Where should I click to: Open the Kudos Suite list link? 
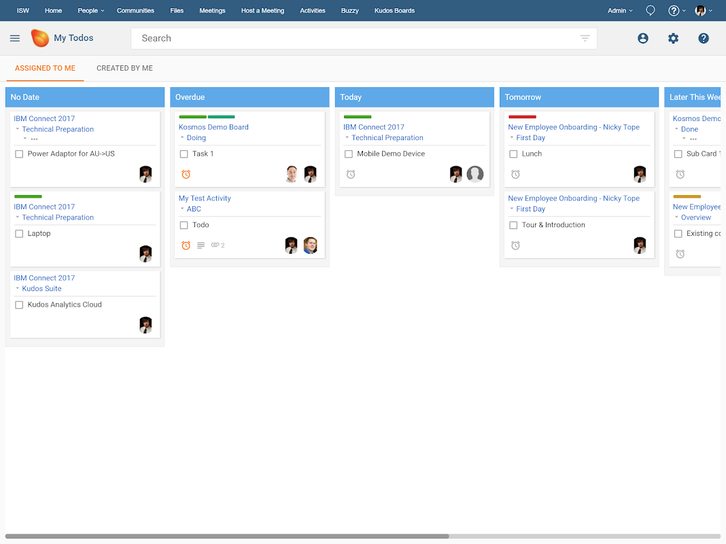click(41, 288)
